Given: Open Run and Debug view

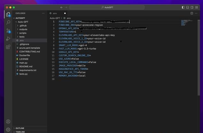Looking at the screenshot, I should pos(8,39).
